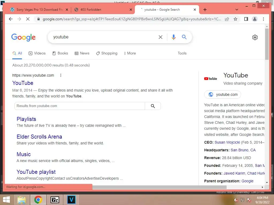Expand the tab search chevron

237,10
